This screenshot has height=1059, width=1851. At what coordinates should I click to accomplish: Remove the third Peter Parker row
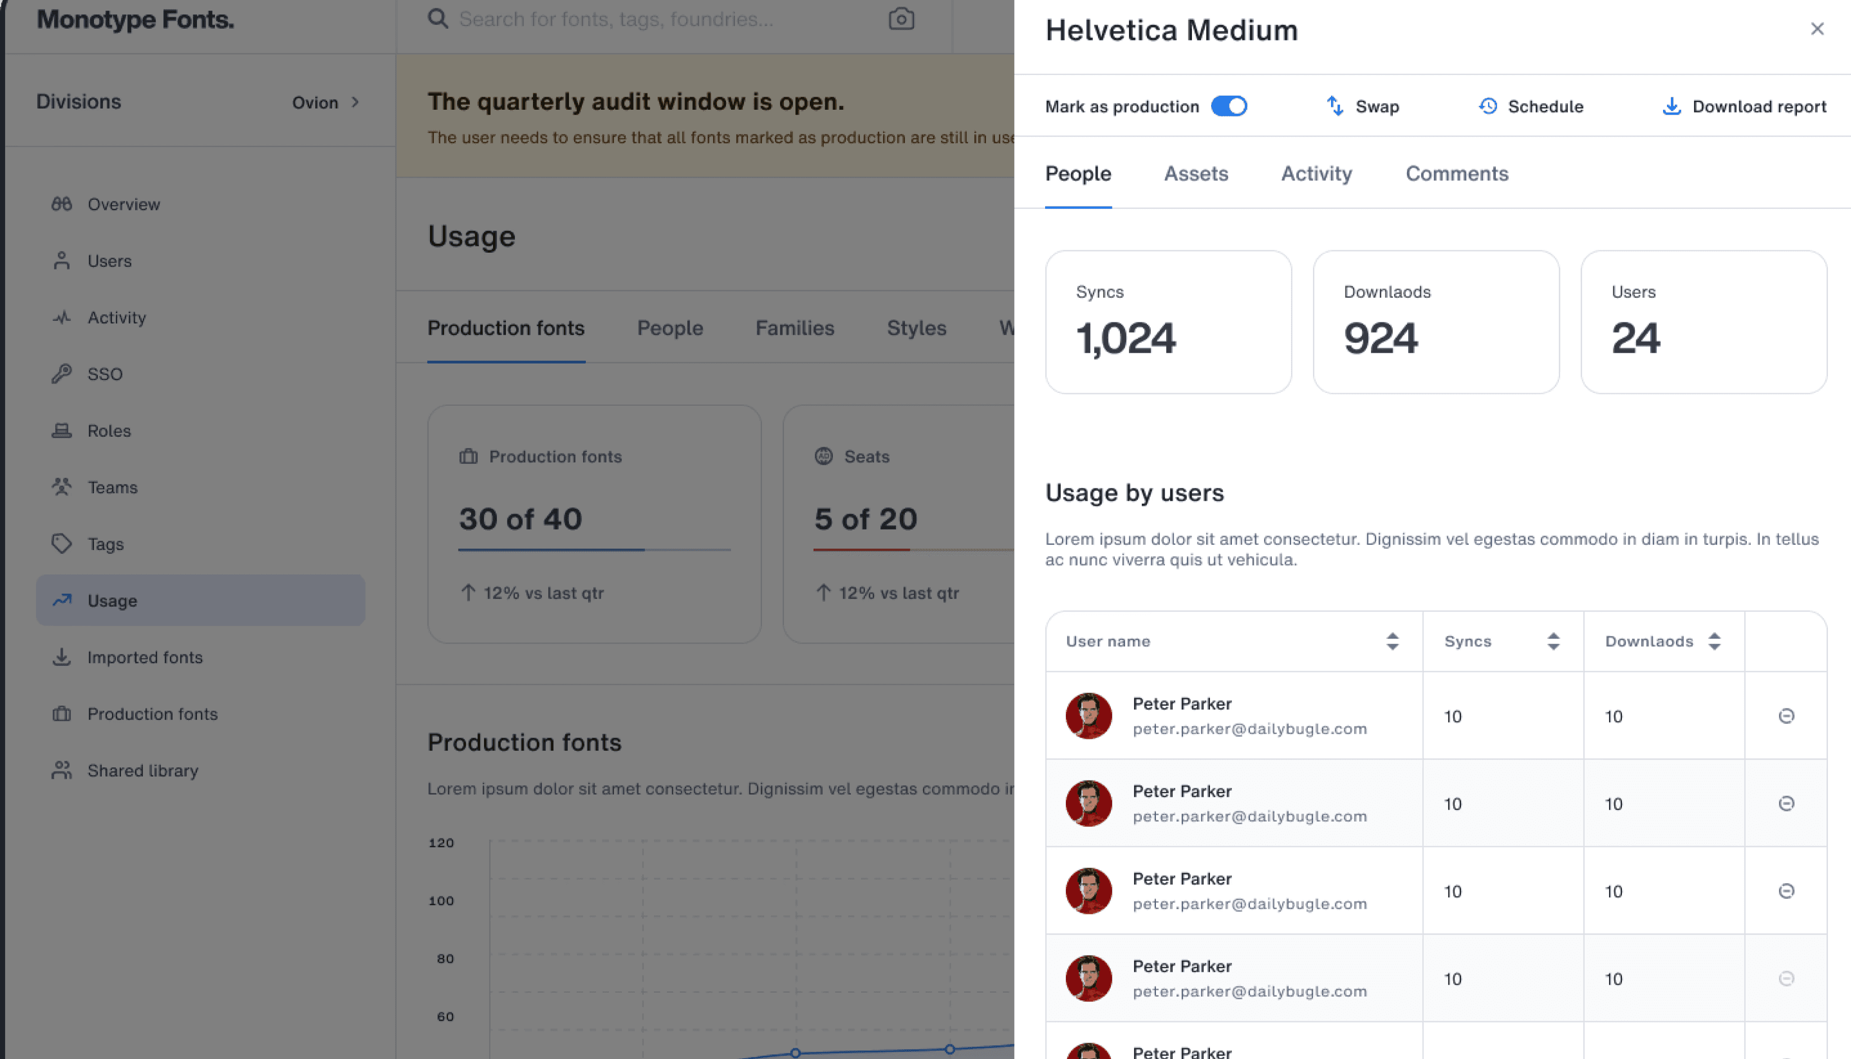click(x=1786, y=891)
